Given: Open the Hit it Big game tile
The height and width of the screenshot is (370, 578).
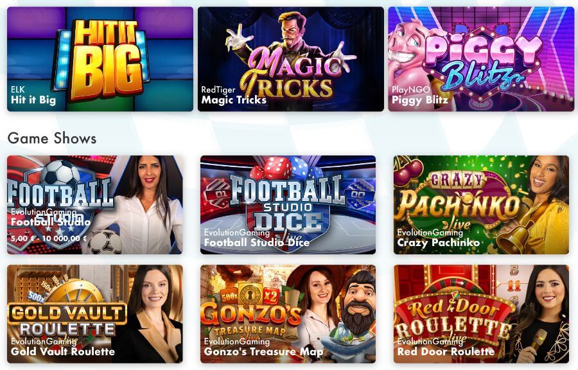Looking at the screenshot, I should [x=100, y=59].
